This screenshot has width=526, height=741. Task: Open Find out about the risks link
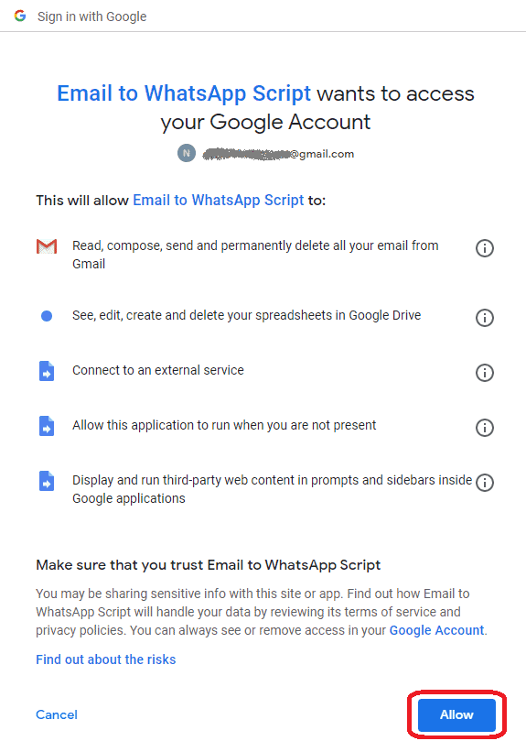(106, 659)
